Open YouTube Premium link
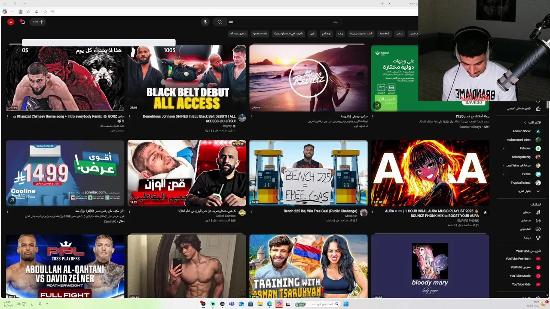Image resolution: width=550 pixels, height=309 pixels. click(522, 259)
